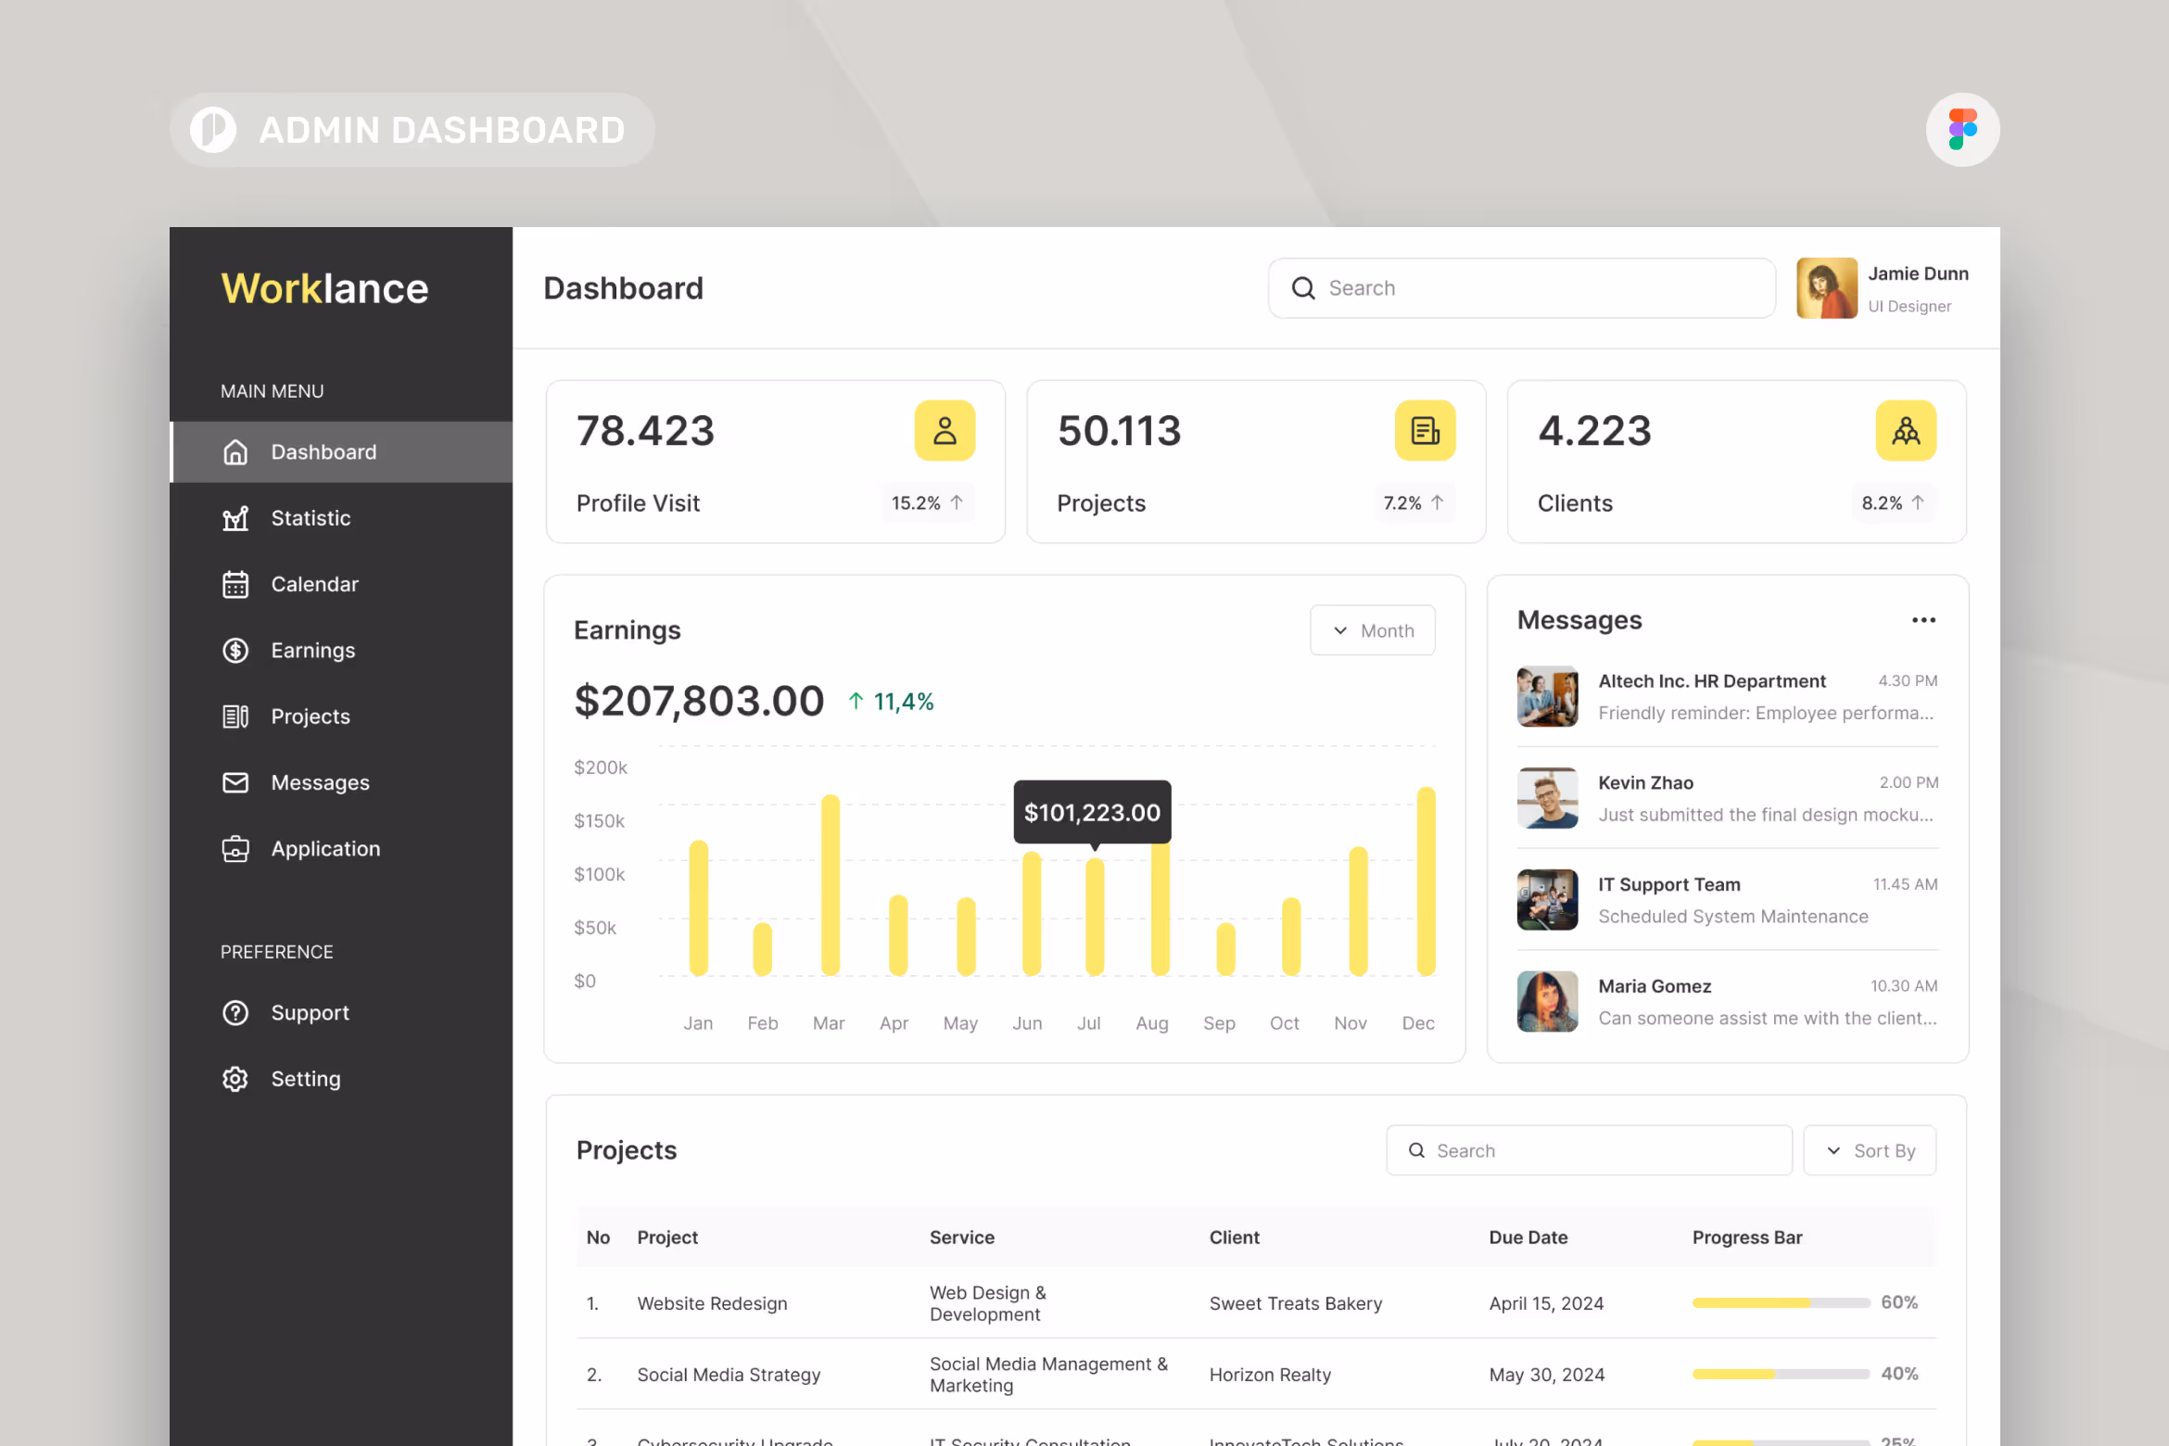Screen dimensions: 2169x1446
Task: Select the Messages envelope icon
Action: (x=235, y=782)
